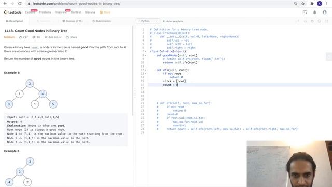This screenshot has width=332, height=187.
Task: Open the Chrome three-dot menu
Action: (x=327, y=4)
